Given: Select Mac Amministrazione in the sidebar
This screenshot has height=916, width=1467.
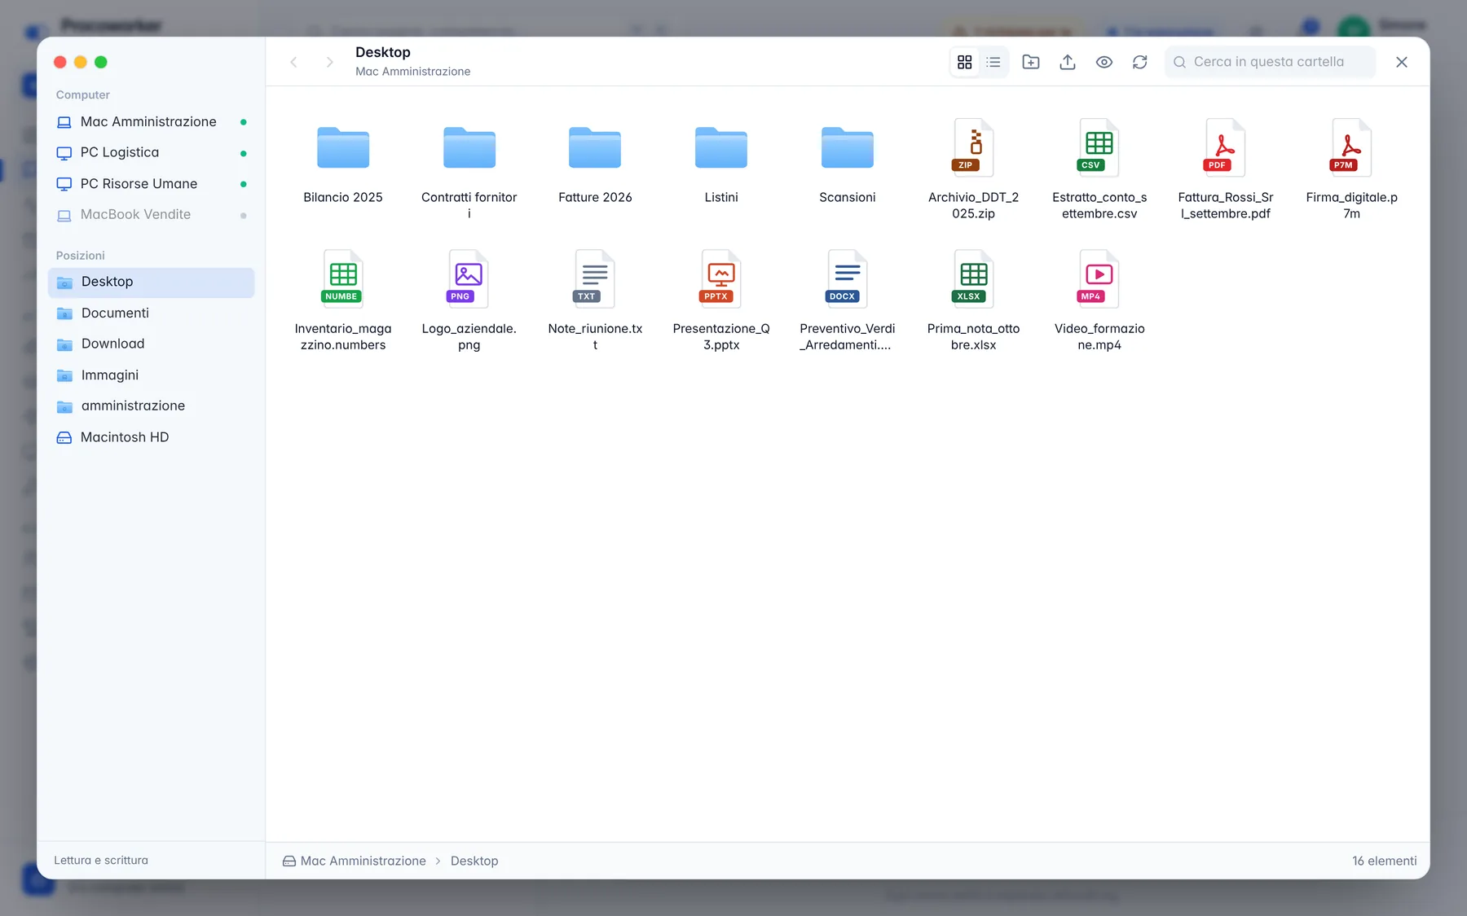Looking at the screenshot, I should [x=152, y=122].
